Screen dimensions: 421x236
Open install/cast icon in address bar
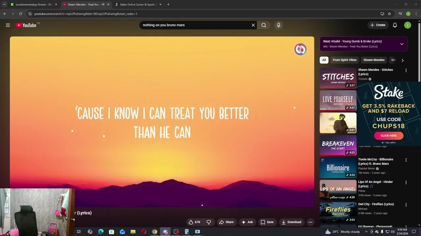(x=382, y=14)
